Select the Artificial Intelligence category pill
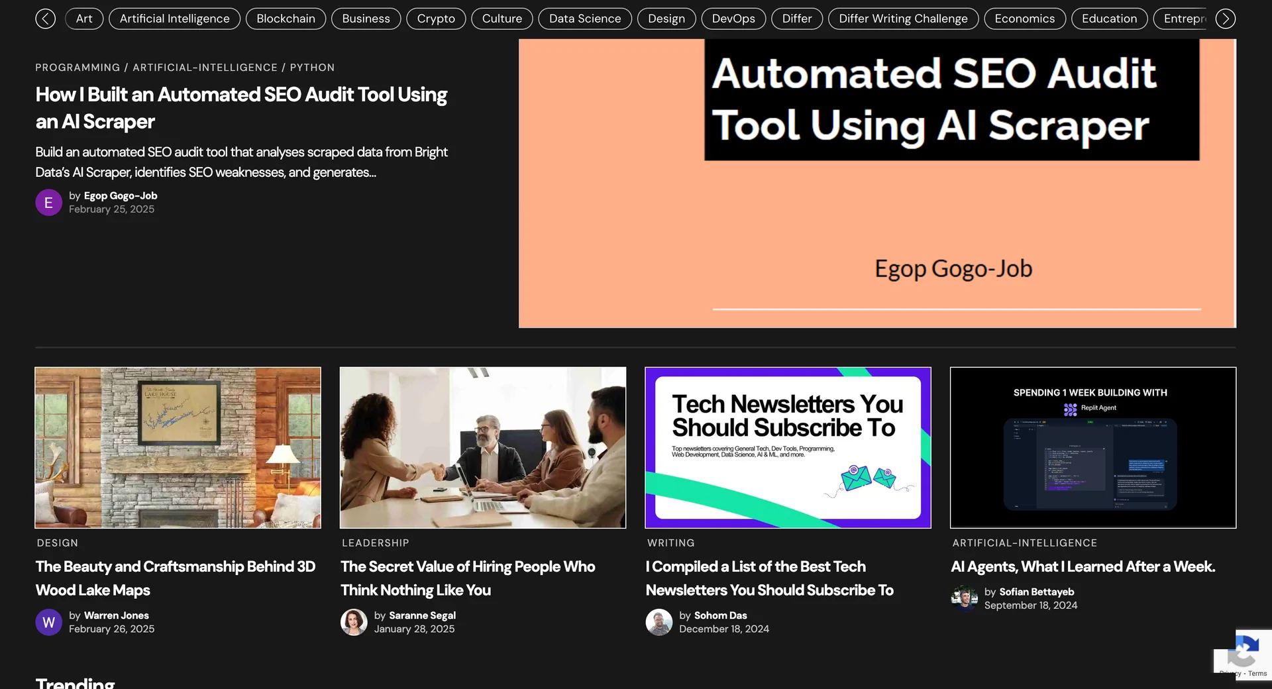This screenshot has height=689, width=1272. coord(174,19)
